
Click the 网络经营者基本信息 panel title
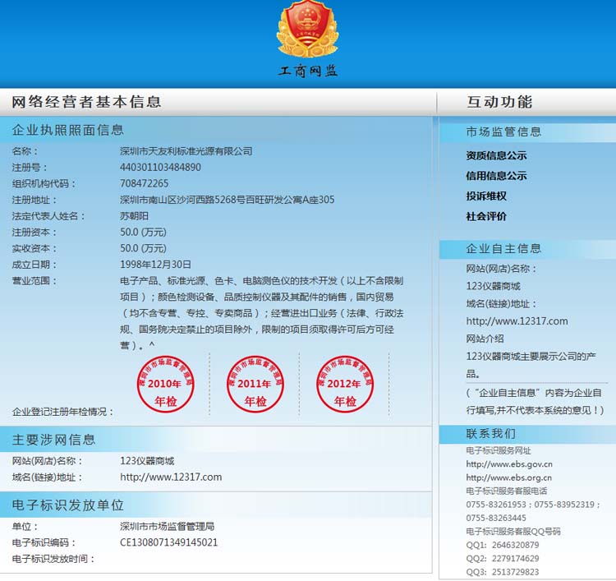pyautogui.click(x=86, y=102)
